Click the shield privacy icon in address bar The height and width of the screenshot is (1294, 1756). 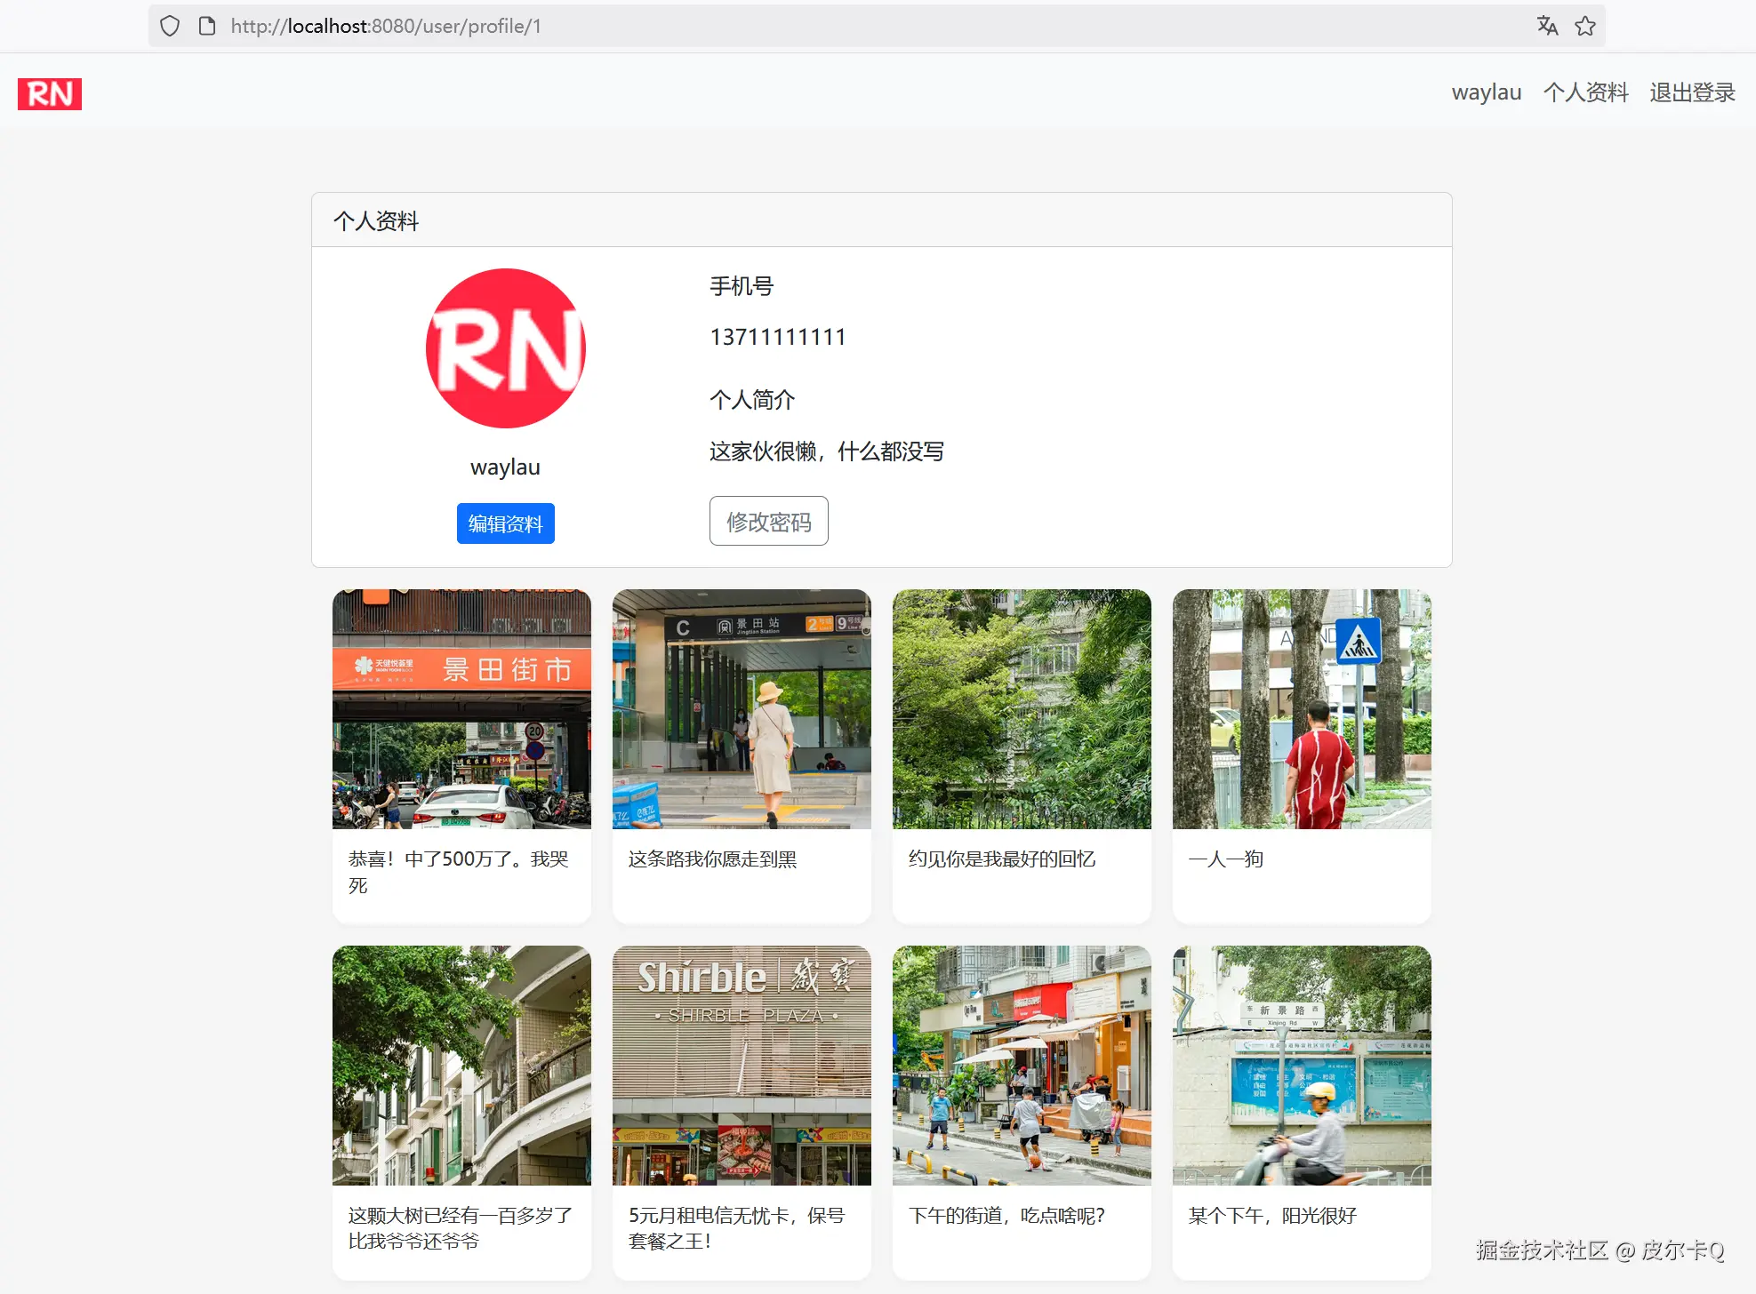click(169, 26)
